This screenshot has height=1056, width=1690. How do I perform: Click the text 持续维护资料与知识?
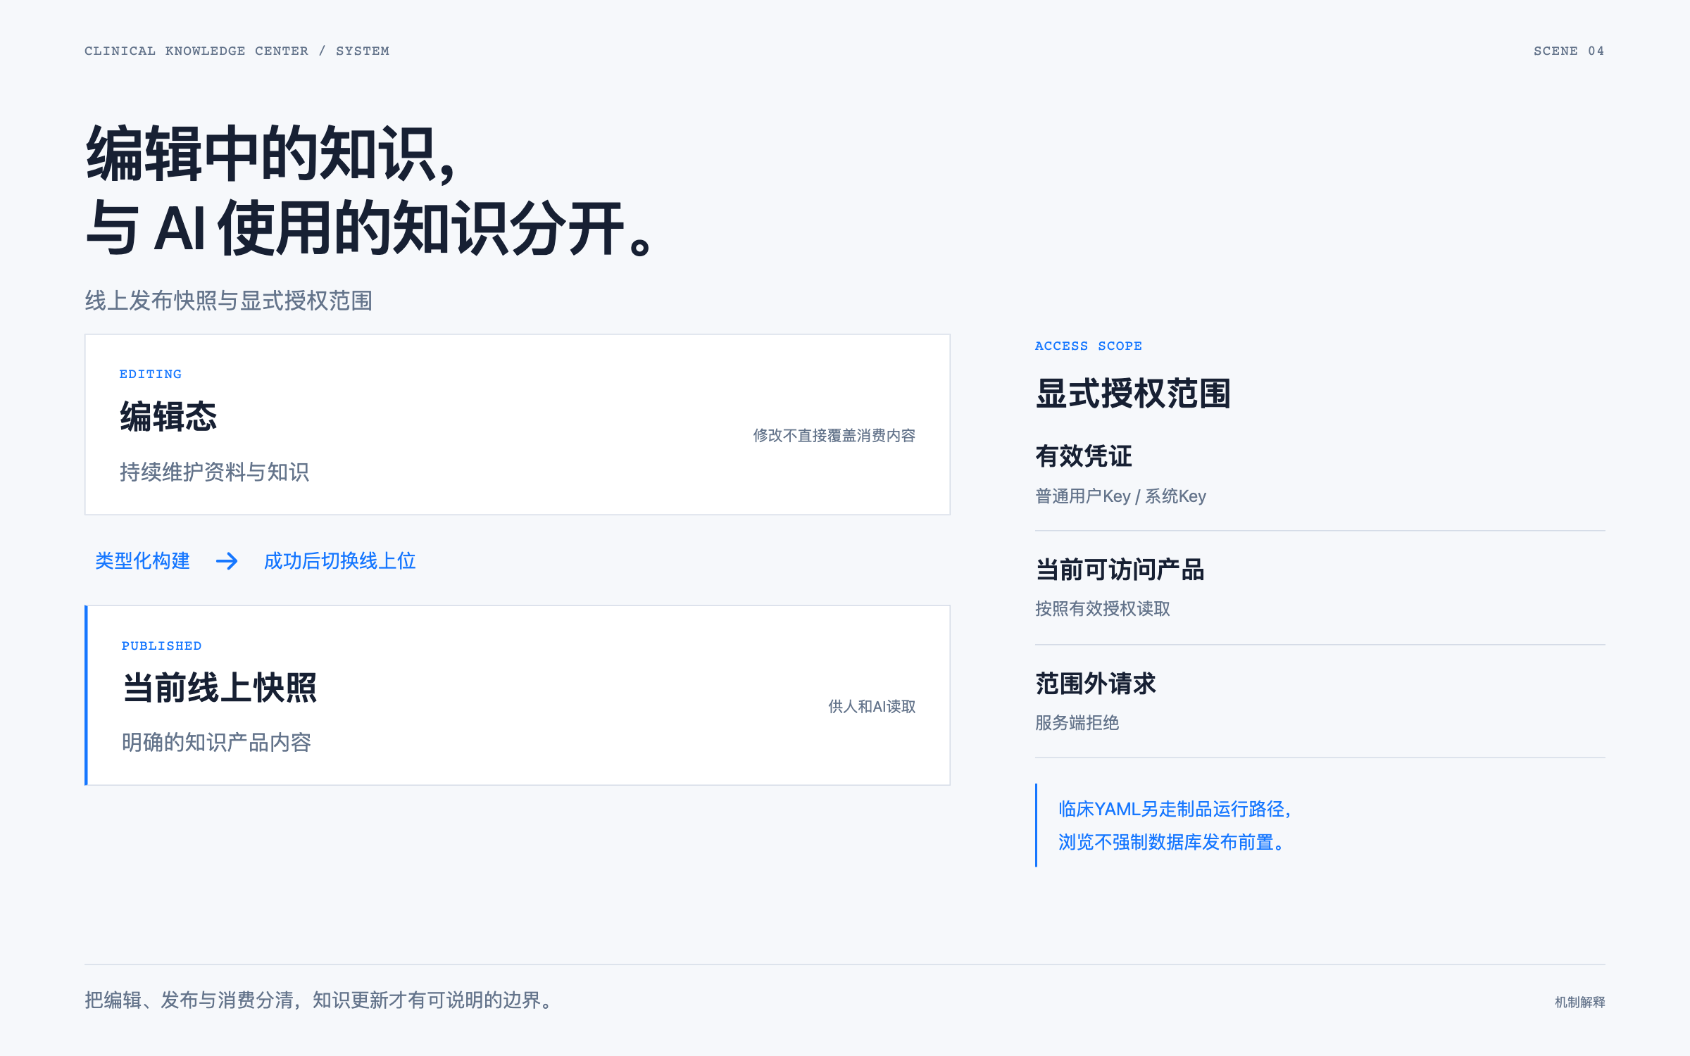pyautogui.click(x=215, y=472)
